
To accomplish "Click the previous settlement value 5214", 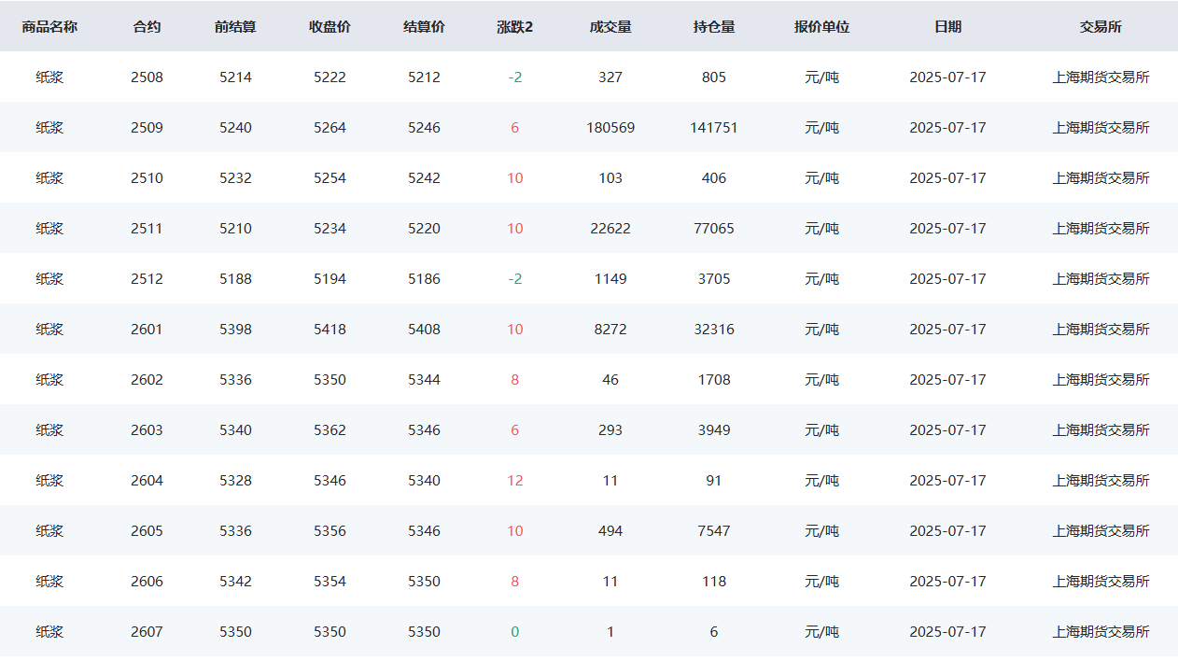I will (x=235, y=77).
